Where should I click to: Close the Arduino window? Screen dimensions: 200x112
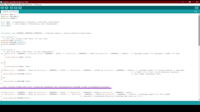tap(197, 2)
